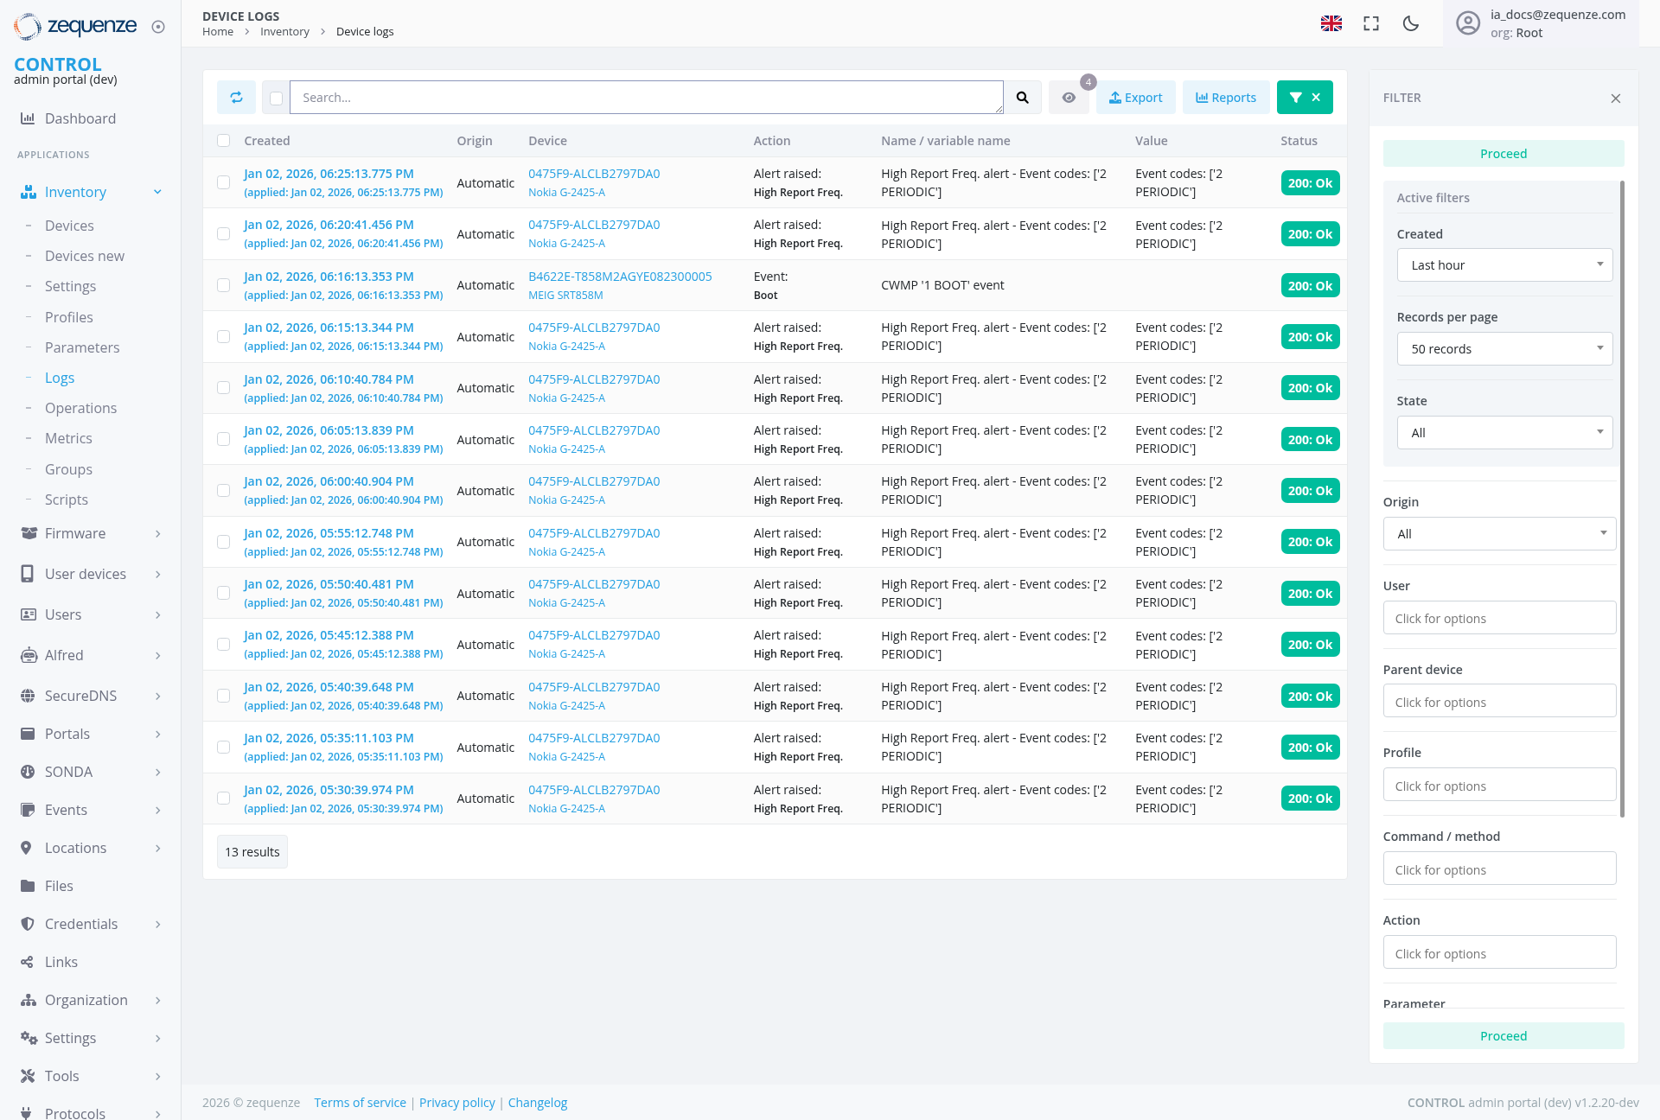The width and height of the screenshot is (1660, 1120).
Task: Click the Command / method options field
Action: tap(1499, 870)
